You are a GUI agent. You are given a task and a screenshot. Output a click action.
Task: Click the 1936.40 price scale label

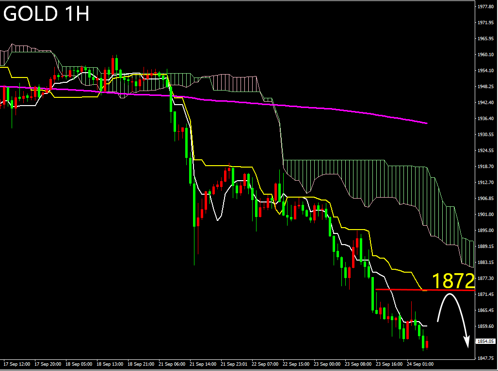(x=485, y=118)
